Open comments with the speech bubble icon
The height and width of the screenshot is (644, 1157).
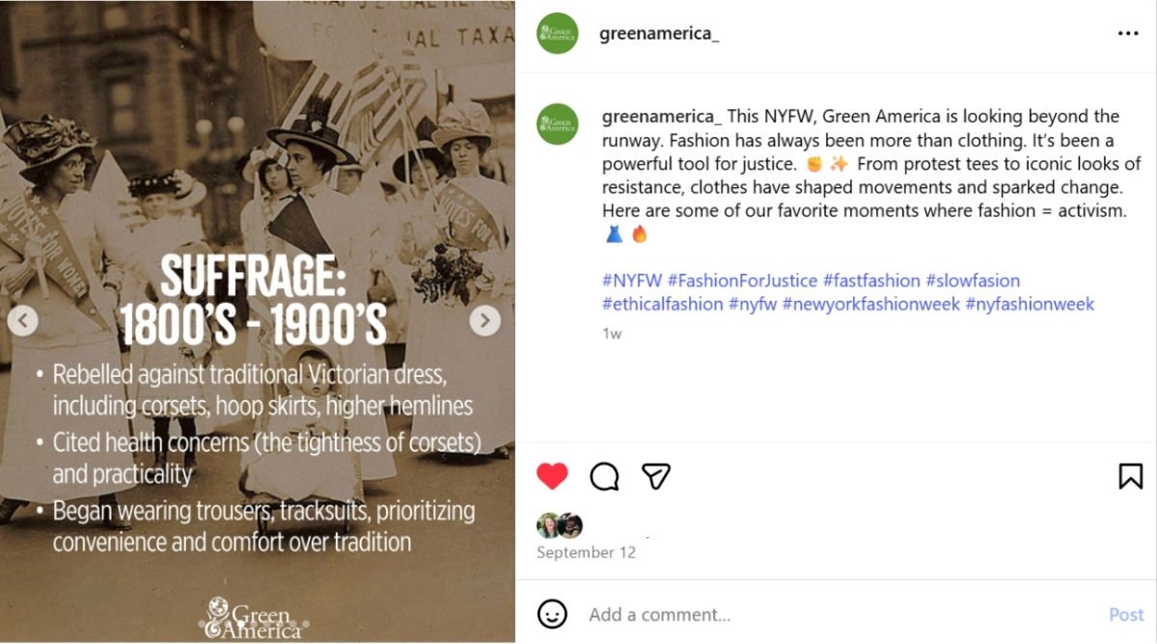(604, 475)
